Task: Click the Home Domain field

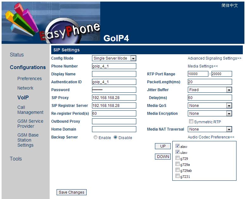Action: [x=114, y=129]
